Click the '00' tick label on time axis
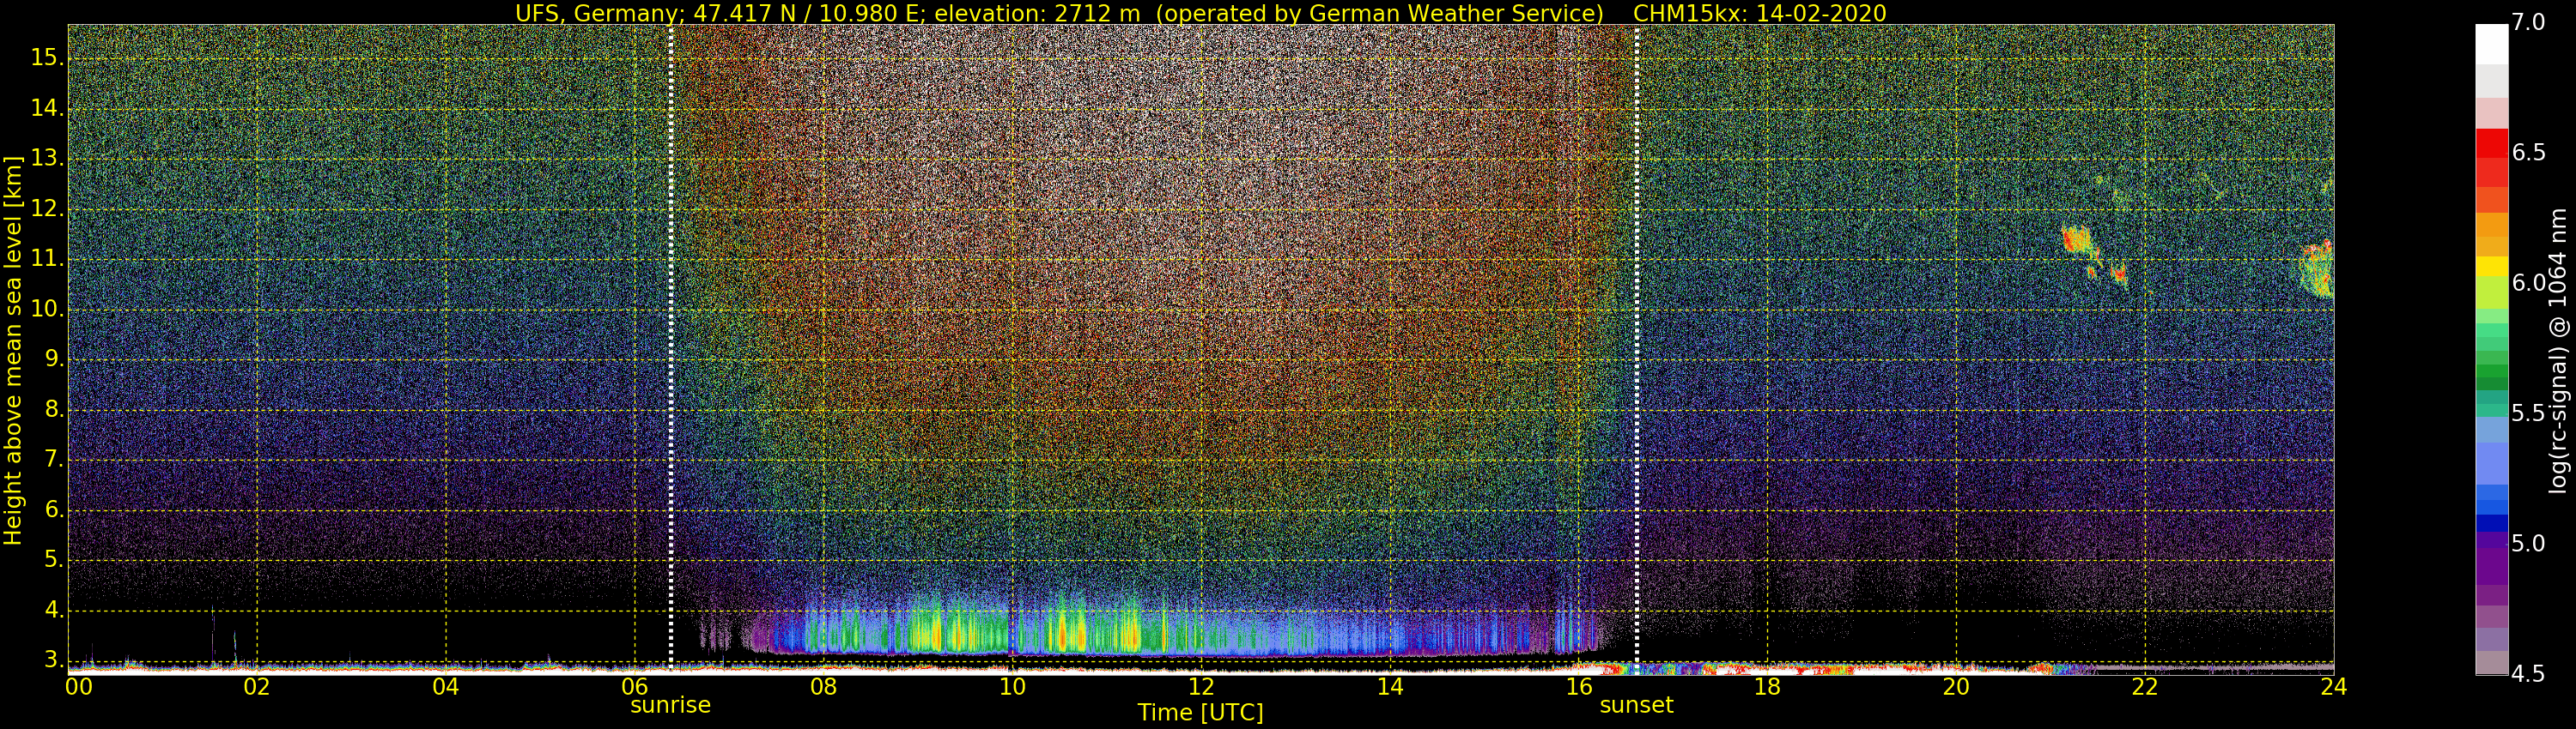Viewport: 2576px width, 729px height. (x=79, y=687)
